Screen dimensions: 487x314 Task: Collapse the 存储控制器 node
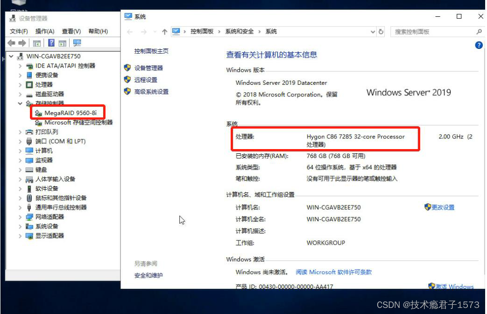pyautogui.click(x=20, y=103)
